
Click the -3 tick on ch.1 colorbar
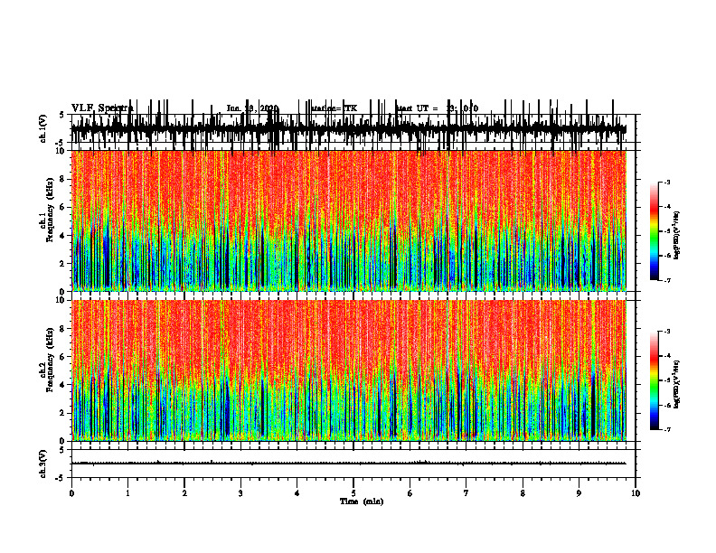[x=666, y=182]
